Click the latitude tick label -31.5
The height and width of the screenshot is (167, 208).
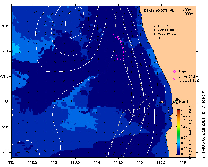click(5, 76)
